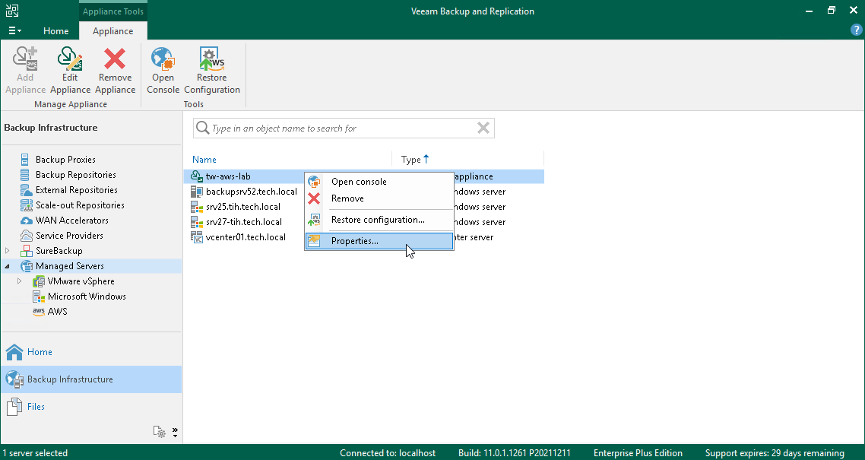Click the navigation pane options gear icon
Screen dimensions: 865x460
click(x=160, y=432)
